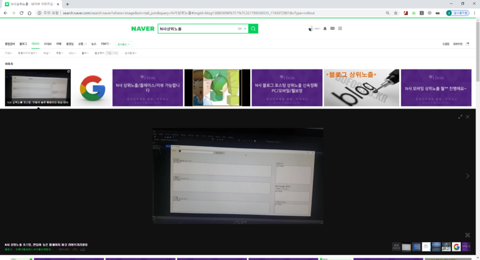Open the 유형 filter dropdown
Viewport: 480px width, 260px height.
(60, 53)
